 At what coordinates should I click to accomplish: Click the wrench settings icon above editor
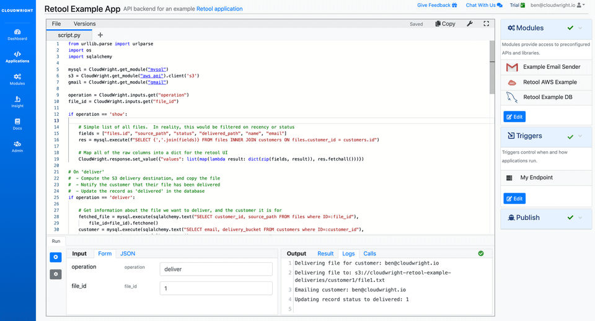[x=469, y=24]
